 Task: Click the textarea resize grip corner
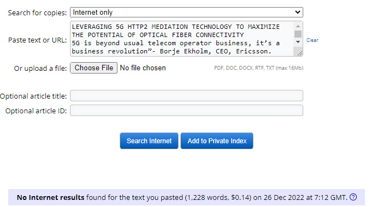coord(299,53)
